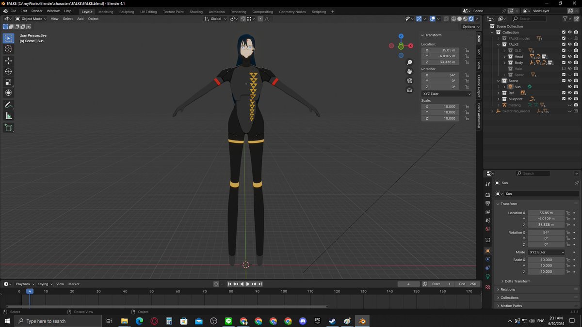Screen dimensions: 582x327
Task: Click the viewport zoom magnifier icon
Action: point(410,62)
